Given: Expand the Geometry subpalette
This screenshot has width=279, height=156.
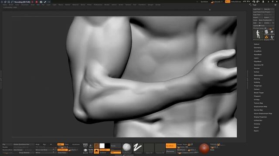Looking at the screenshot, I should tap(257, 48).
